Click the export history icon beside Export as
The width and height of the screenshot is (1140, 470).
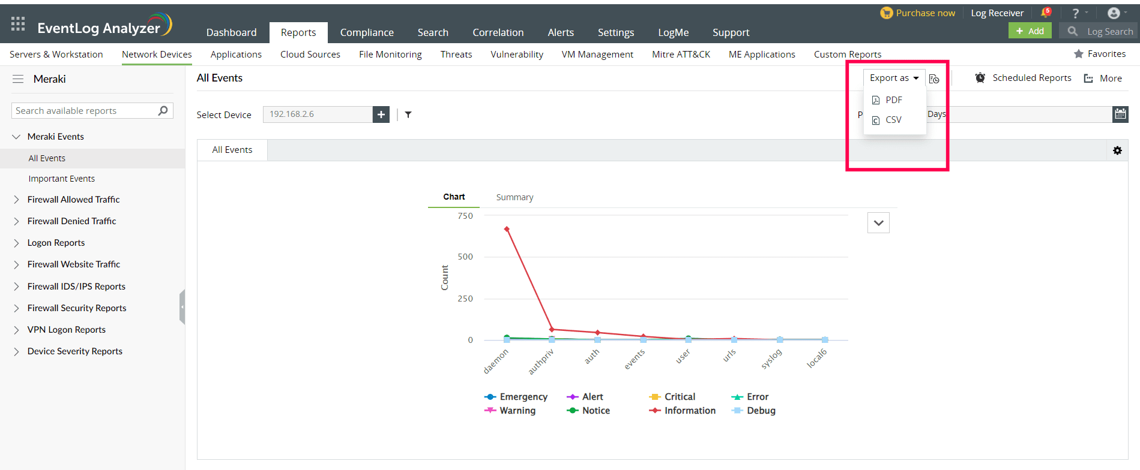(x=934, y=79)
